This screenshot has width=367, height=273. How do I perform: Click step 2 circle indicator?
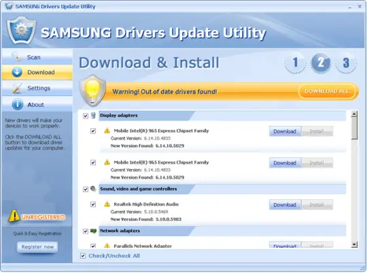point(321,63)
